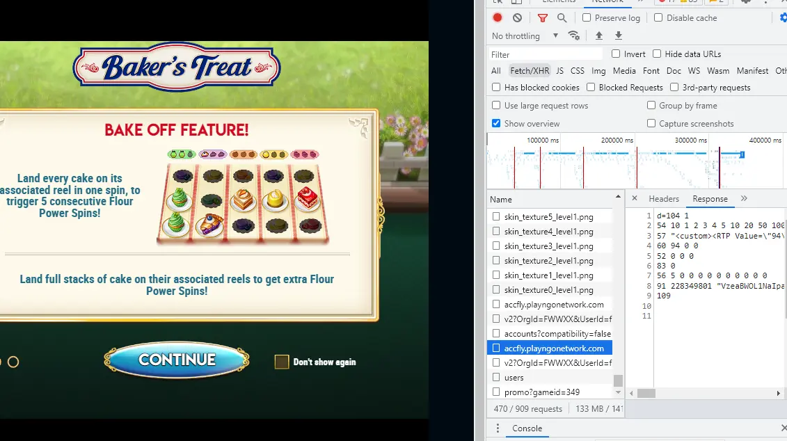Show only Media requests

(624, 71)
